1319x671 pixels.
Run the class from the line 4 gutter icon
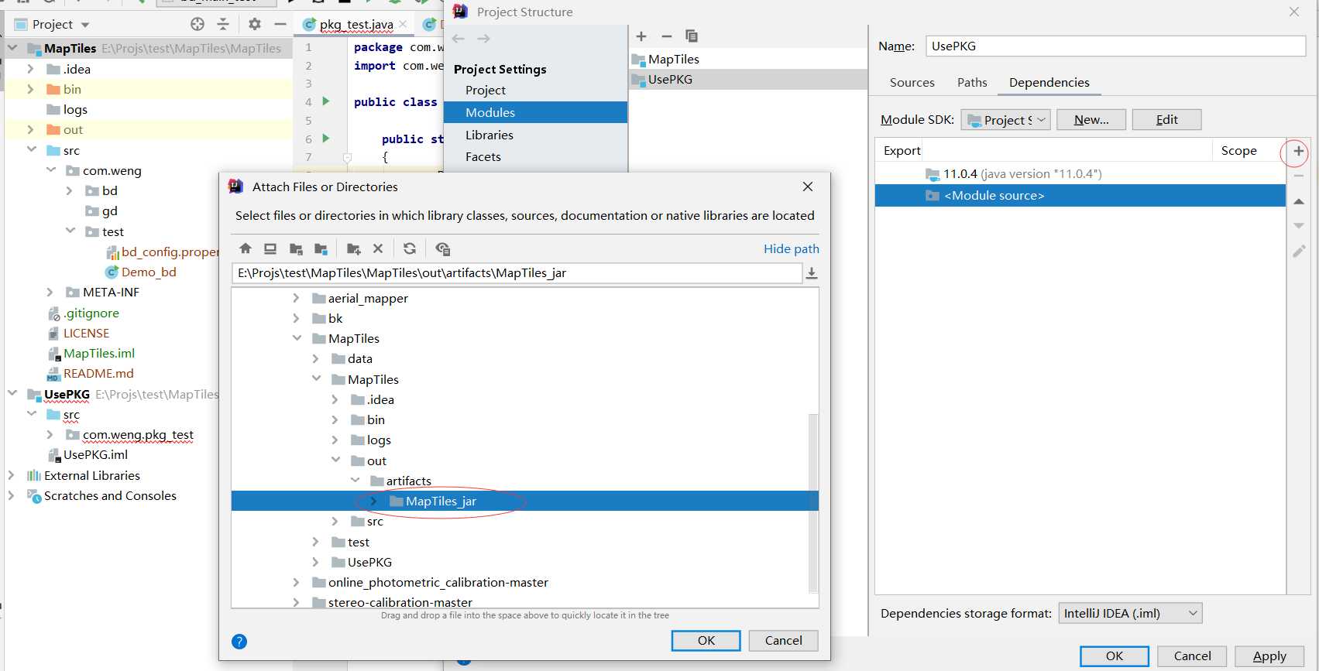pyautogui.click(x=326, y=101)
